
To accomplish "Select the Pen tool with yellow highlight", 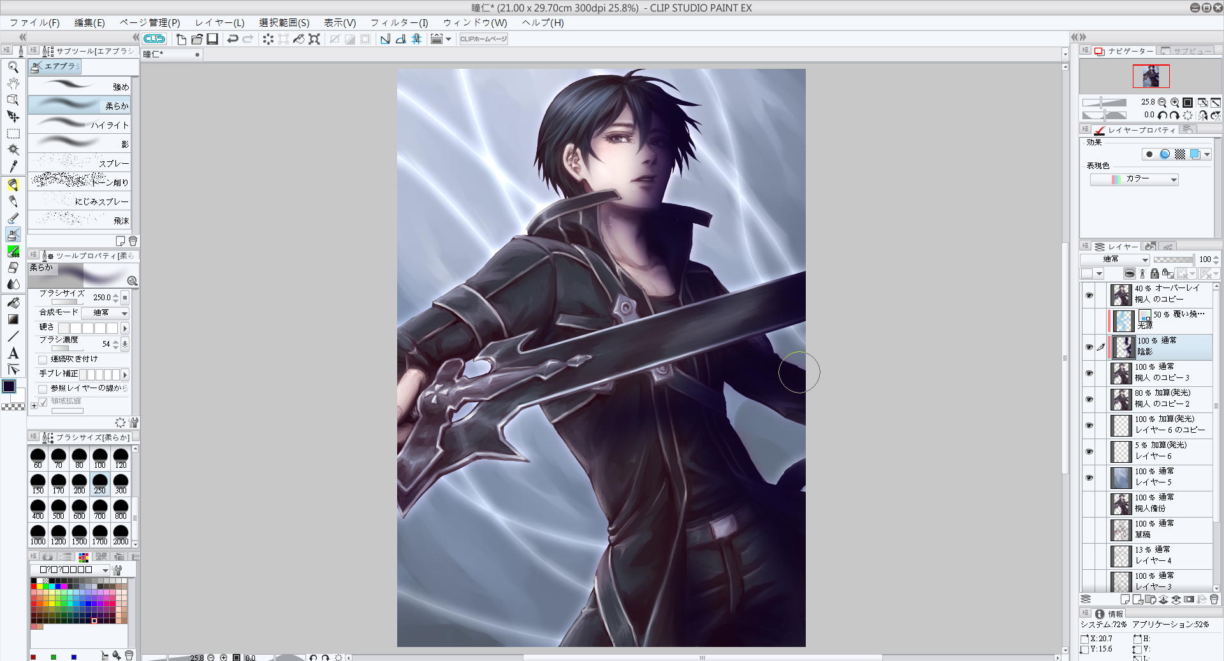I will (13, 185).
